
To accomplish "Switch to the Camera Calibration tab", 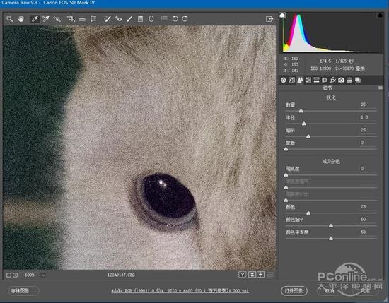I will pos(342,80).
